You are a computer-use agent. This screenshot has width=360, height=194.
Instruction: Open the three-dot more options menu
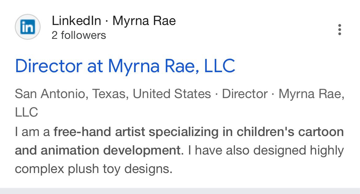[339, 30]
